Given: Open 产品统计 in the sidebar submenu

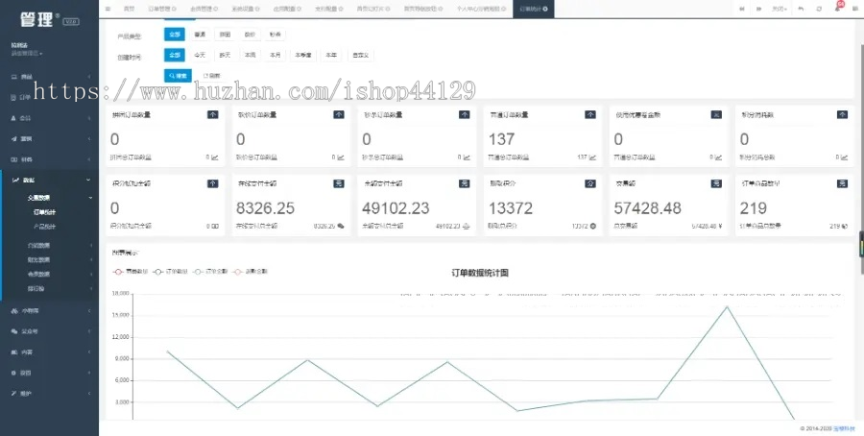Looking at the screenshot, I should pos(44,227).
